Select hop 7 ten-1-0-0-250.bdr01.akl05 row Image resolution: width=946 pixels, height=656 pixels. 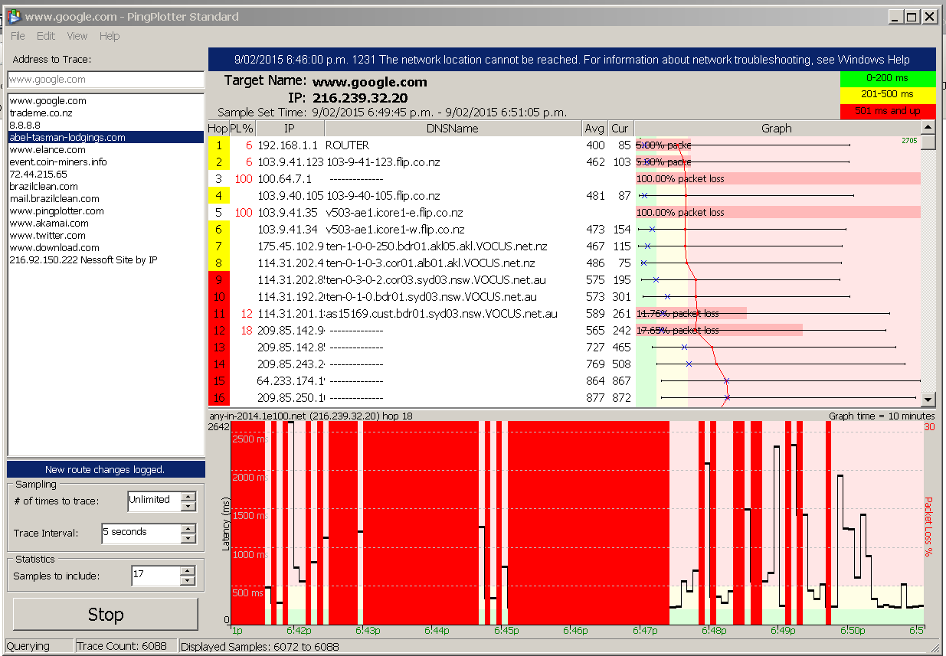[x=564, y=246]
